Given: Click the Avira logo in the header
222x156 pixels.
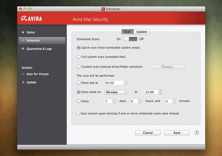Looking at the screenshot, I should (x=32, y=18).
